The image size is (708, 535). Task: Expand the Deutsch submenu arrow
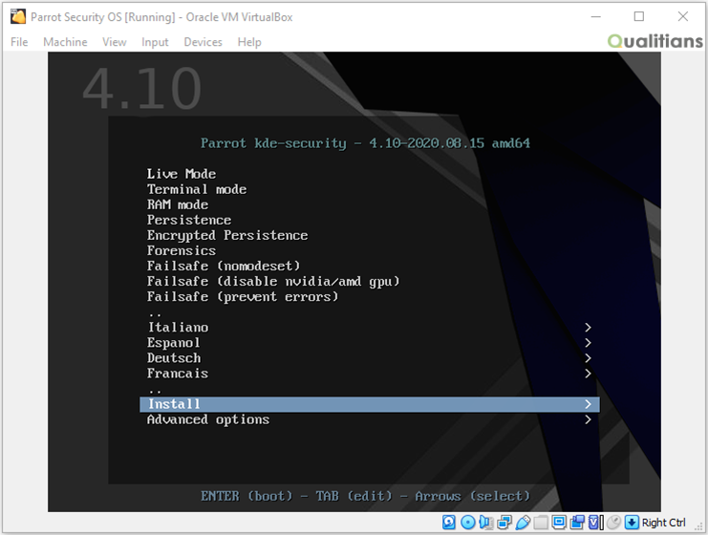[x=588, y=358]
